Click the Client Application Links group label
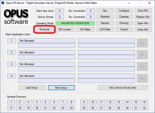 [18, 34]
